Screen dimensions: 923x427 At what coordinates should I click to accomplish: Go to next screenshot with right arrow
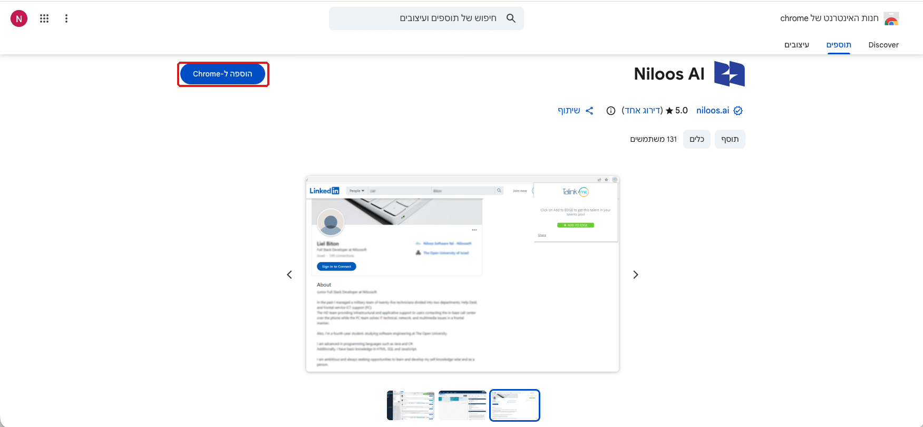[x=636, y=275]
